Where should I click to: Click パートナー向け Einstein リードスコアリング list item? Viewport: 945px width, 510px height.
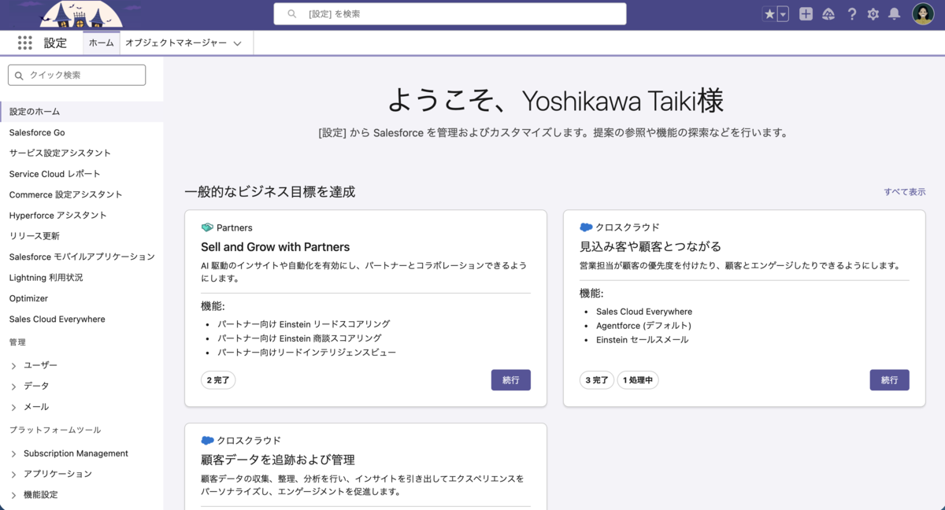304,324
